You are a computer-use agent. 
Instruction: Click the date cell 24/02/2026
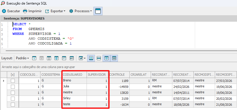pos(183,87)
